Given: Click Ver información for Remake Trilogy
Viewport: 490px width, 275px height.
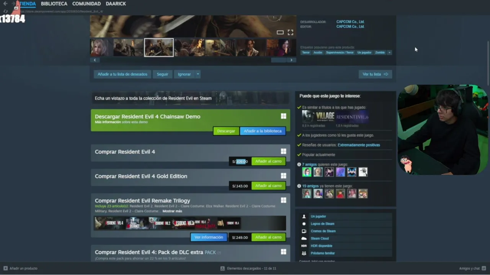Looking at the screenshot, I should pyautogui.click(x=209, y=237).
